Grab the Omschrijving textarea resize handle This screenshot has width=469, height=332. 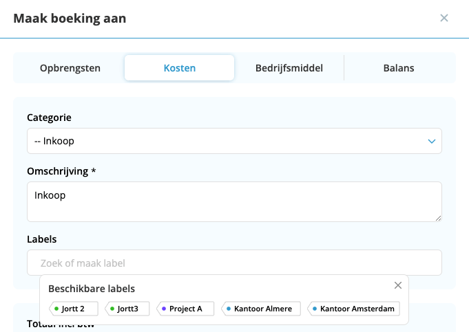coord(438,219)
